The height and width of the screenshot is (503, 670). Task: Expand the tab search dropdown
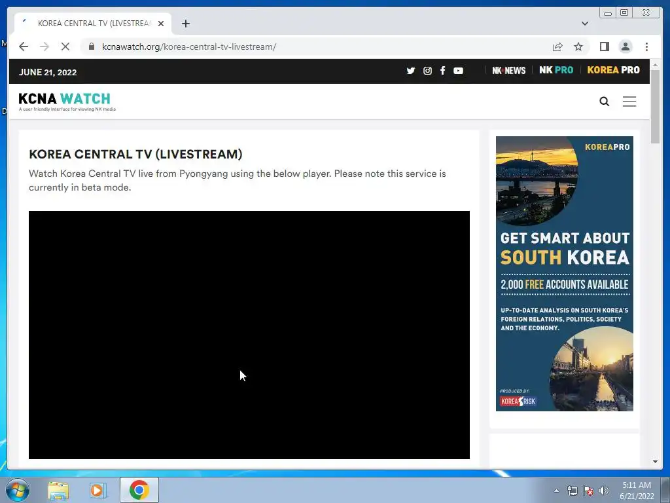pos(584,24)
